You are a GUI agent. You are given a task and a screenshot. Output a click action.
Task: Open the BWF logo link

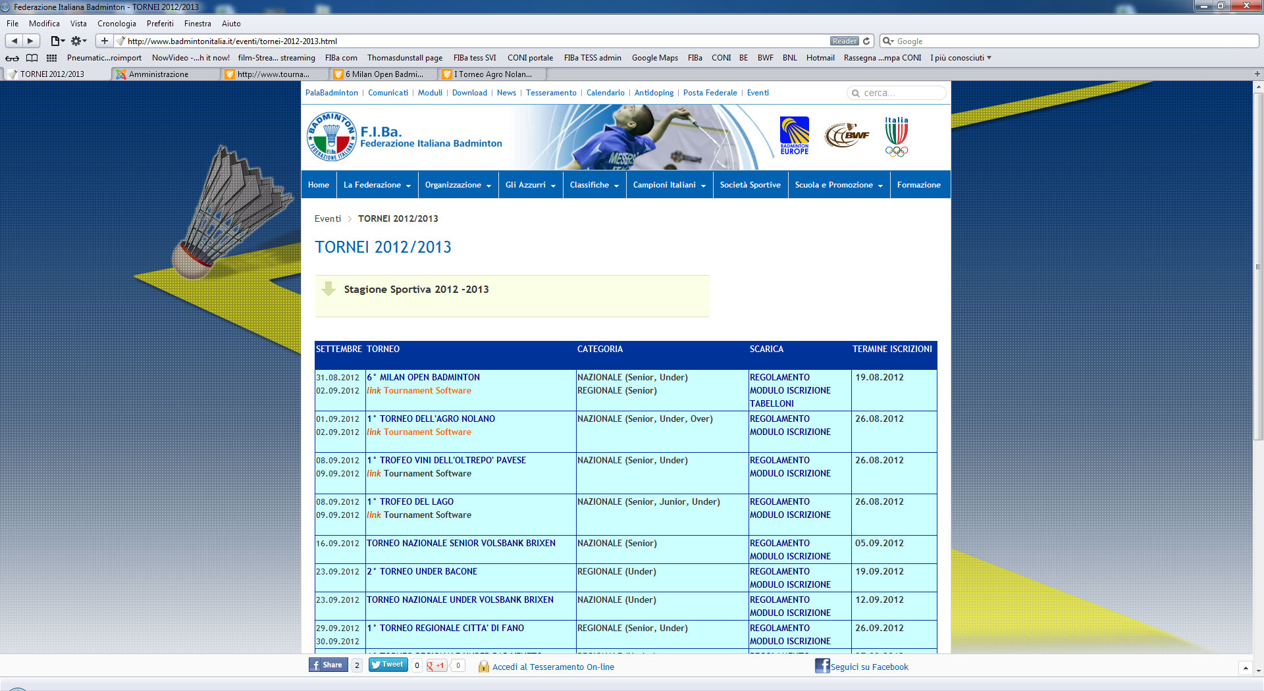pos(847,135)
